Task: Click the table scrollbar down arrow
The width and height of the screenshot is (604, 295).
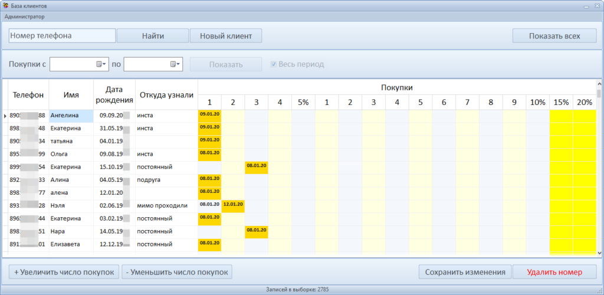Action: pos(599,253)
